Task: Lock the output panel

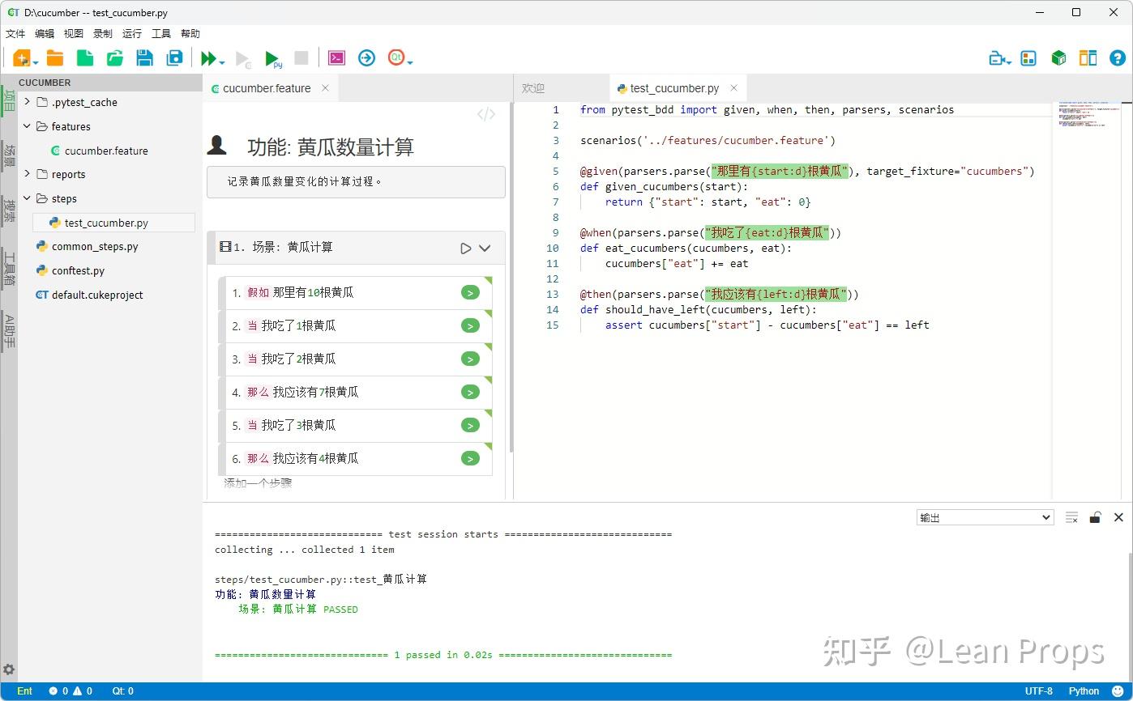Action: (x=1095, y=517)
